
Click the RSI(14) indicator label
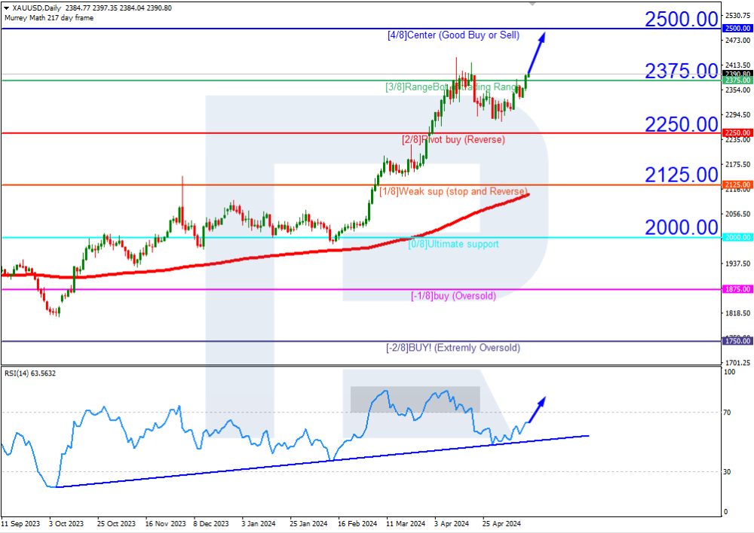29,373
